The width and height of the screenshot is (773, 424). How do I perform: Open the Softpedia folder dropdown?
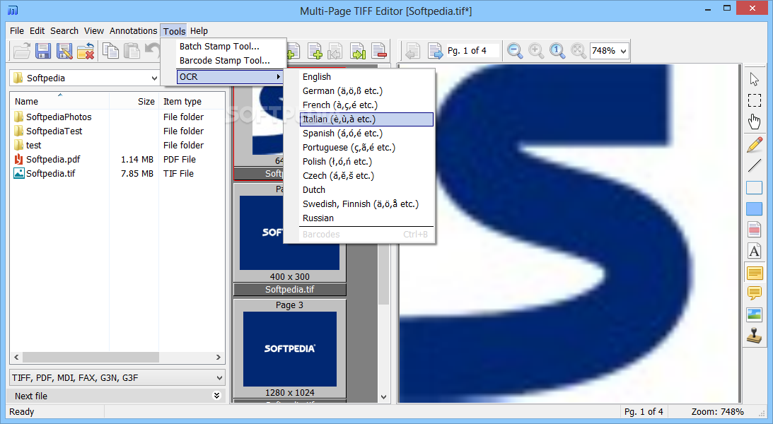(x=154, y=78)
